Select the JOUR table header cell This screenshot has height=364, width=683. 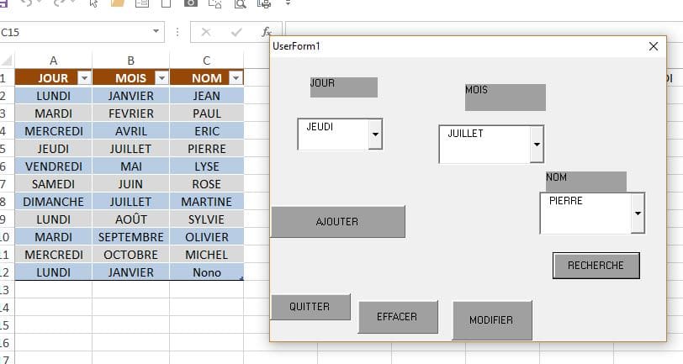point(53,78)
